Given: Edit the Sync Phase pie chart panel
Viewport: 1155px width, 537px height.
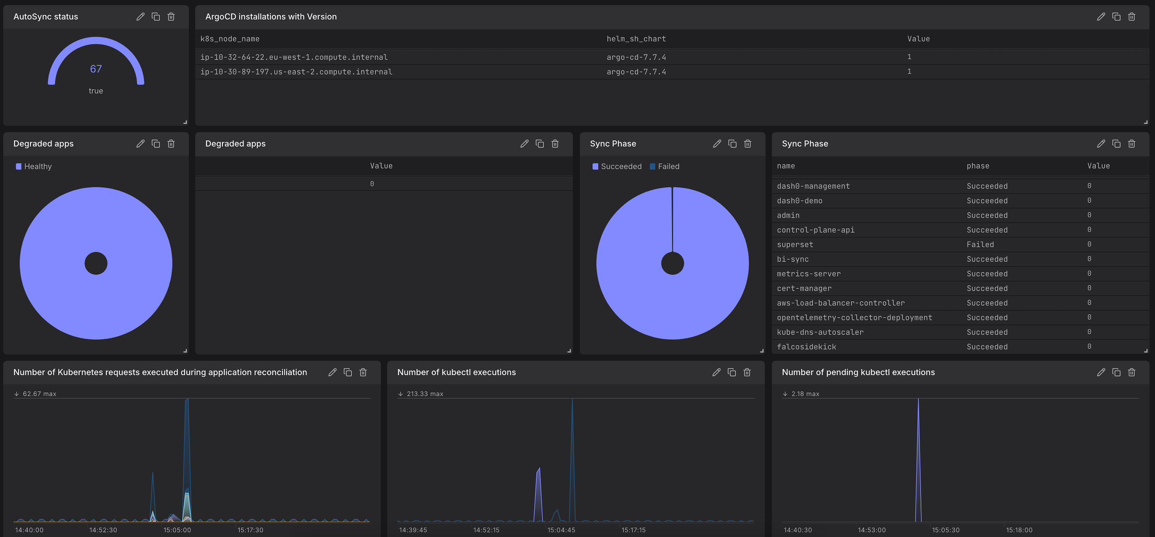Looking at the screenshot, I should [717, 143].
